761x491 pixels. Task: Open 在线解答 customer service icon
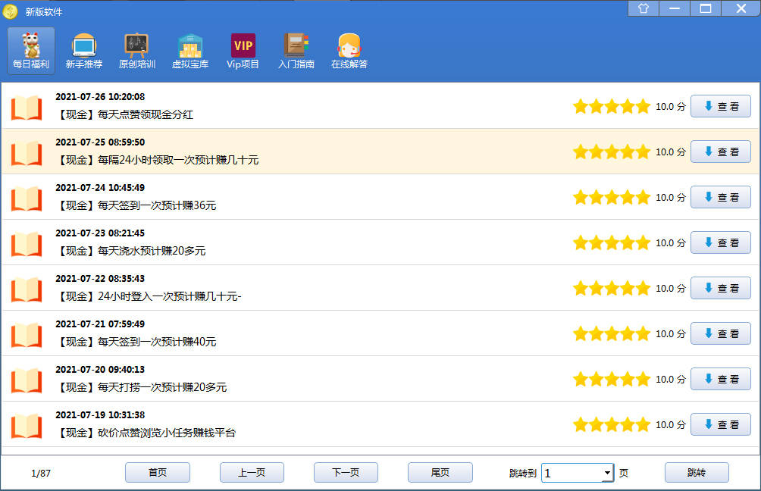pyautogui.click(x=349, y=51)
